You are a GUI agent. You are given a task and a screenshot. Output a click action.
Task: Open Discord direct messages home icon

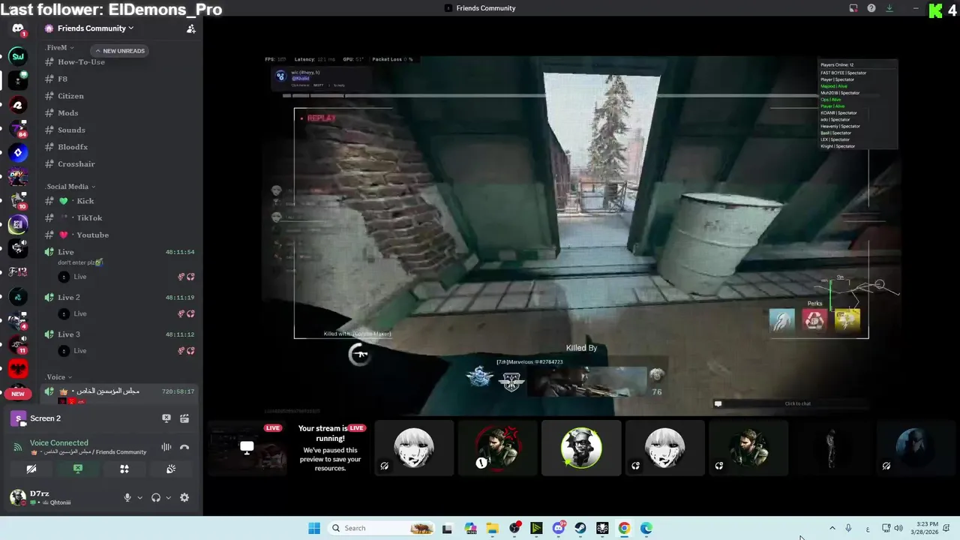[x=18, y=28]
